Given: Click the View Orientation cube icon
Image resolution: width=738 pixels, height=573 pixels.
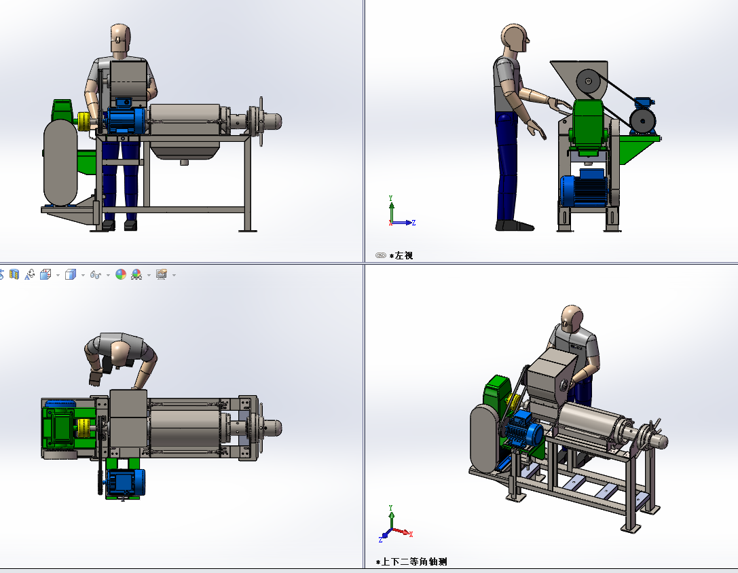Looking at the screenshot, I should click(45, 274).
